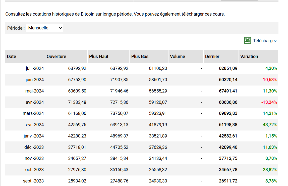
Task: Click the 62851,09 last price value
Action: pos(228,68)
